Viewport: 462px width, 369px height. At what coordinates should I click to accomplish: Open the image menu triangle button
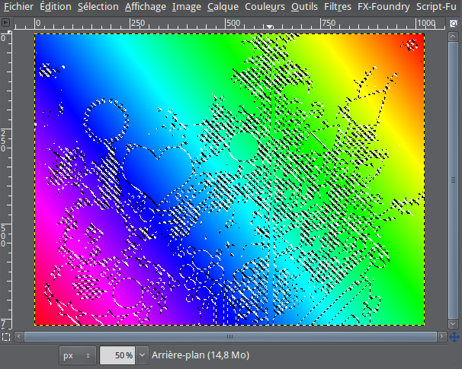point(6,23)
